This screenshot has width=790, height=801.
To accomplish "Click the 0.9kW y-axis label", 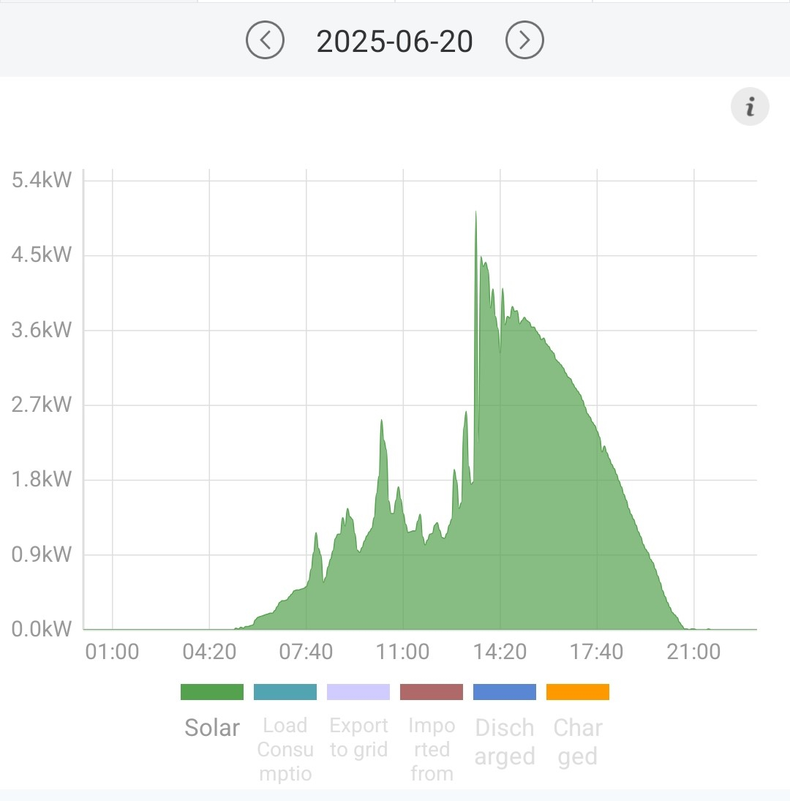I will [42, 554].
